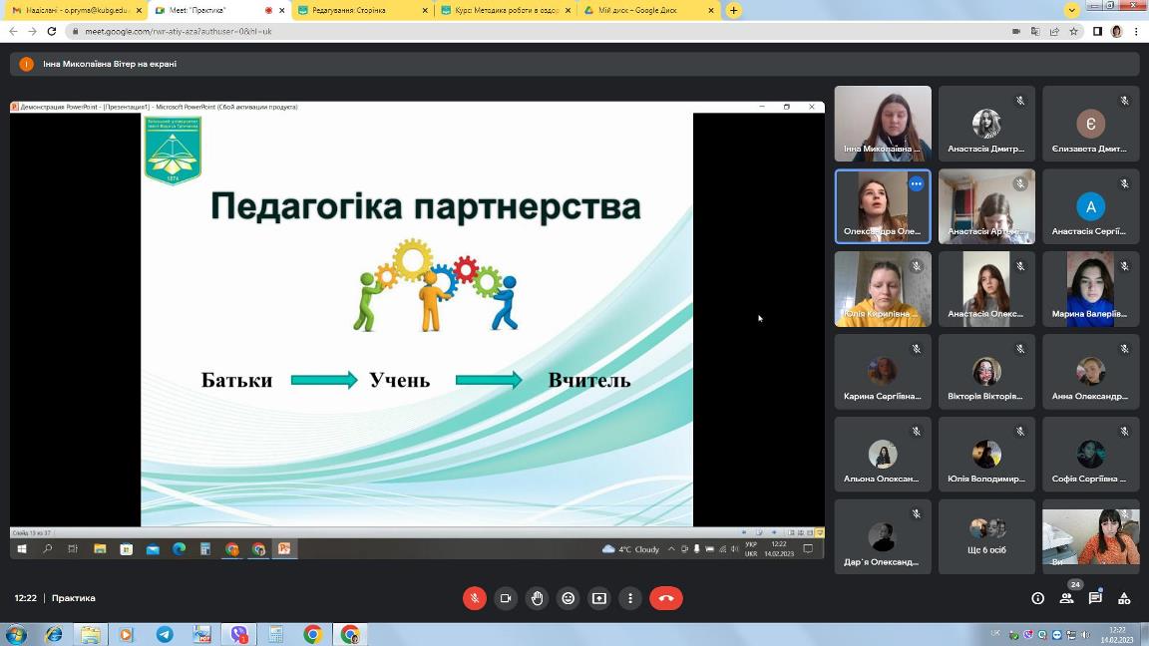This screenshot has height=646, width=1149.
Task: Open Telegram from the Windows taskbar
Action: [x=164, y=634]
